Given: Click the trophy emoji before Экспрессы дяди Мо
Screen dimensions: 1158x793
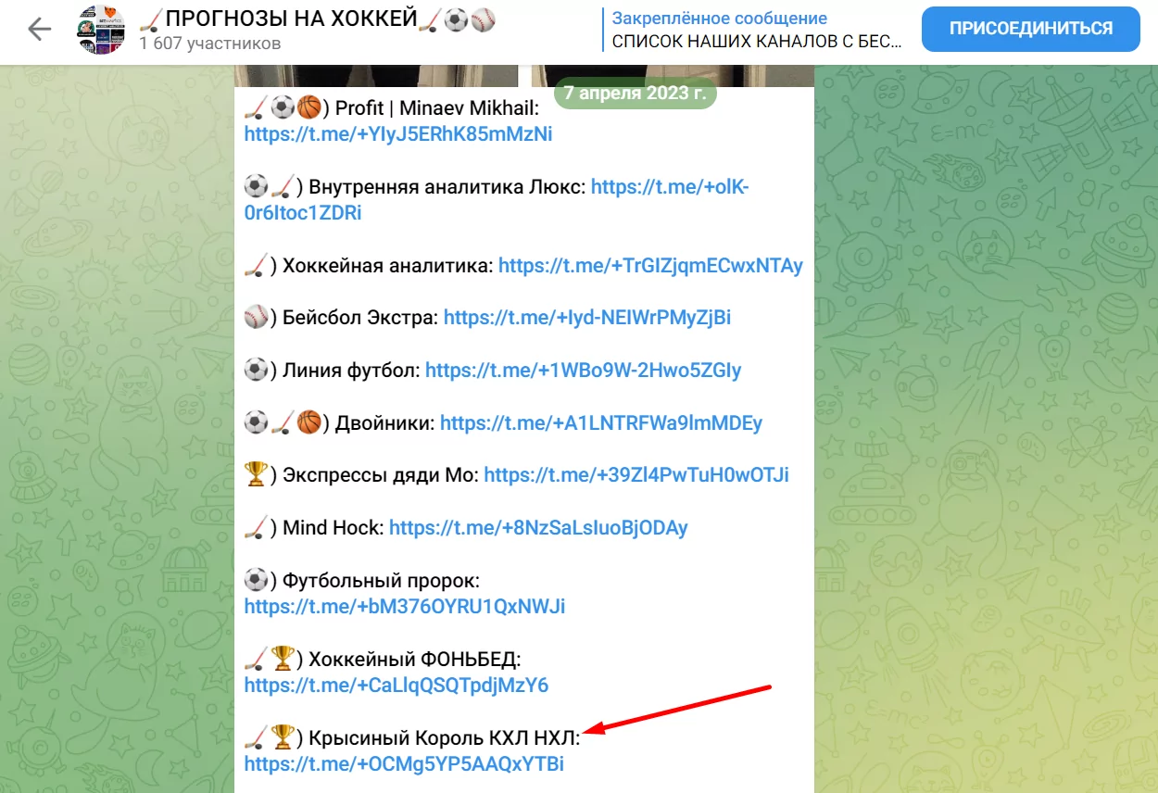Looking at the screenshot, I should point(257,475).
